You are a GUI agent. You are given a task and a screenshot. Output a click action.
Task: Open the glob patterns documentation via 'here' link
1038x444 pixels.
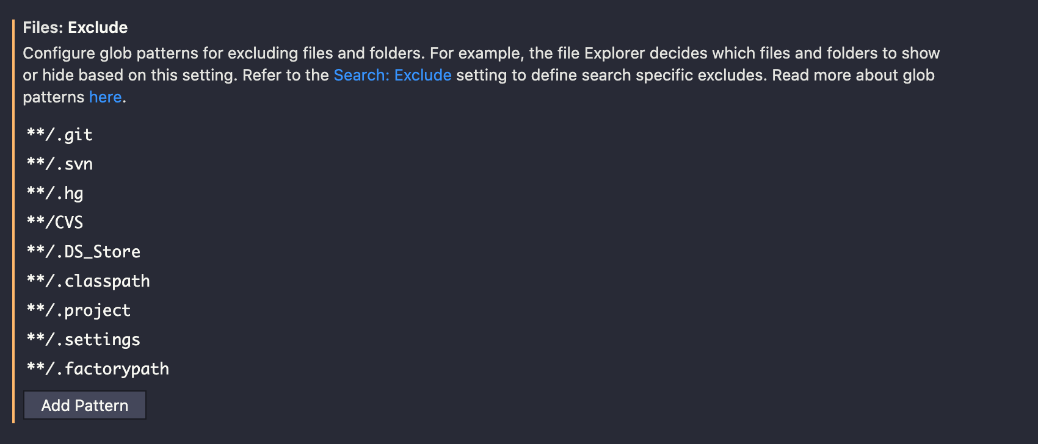tap(104, 96)
